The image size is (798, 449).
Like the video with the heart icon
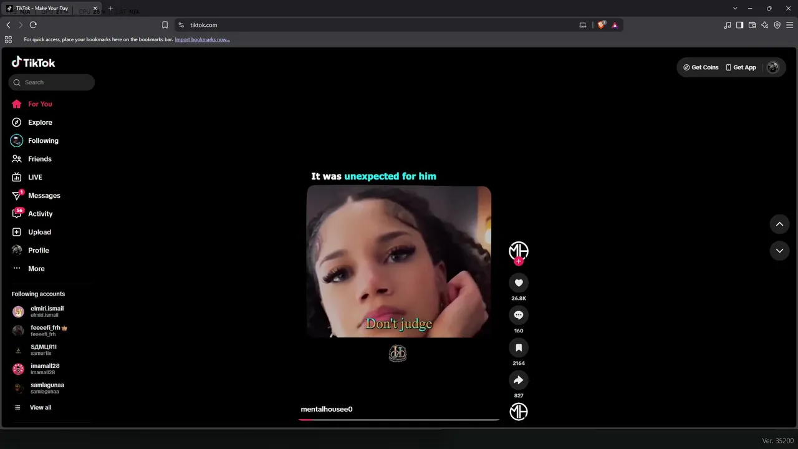coord(519,283)
